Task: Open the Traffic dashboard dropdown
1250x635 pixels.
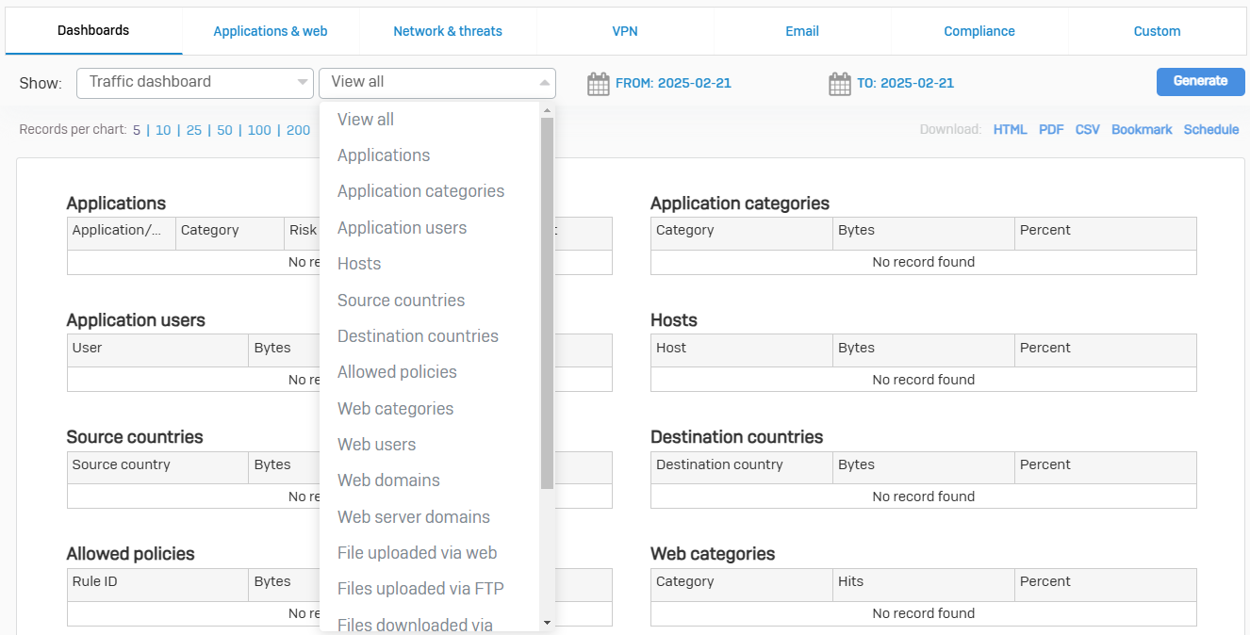Action: tap(194, 82)
